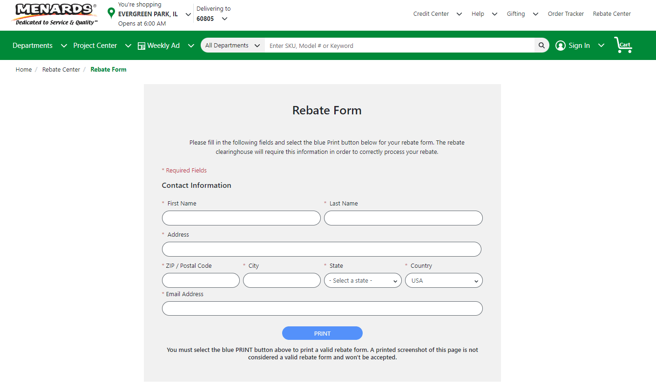Viewport: 656px width, 384px height.
Task: Click the Email Address input field
Action: [x=322, y=308]
